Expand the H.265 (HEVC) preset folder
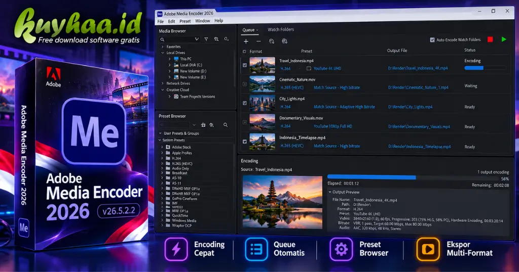 [162, 163]
